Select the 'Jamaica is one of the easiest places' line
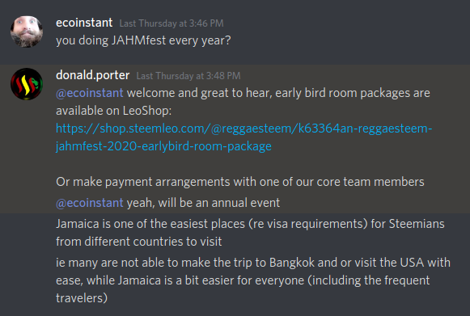 tap(250, 224)
